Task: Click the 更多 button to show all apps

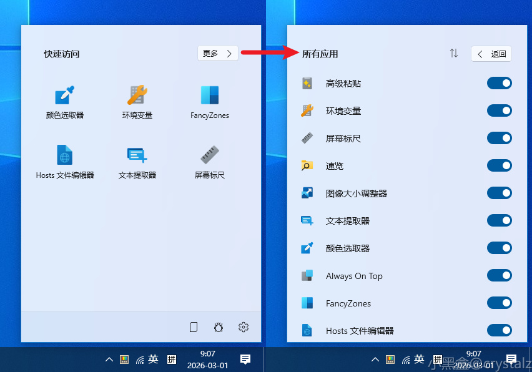Action: coord(218,54)
